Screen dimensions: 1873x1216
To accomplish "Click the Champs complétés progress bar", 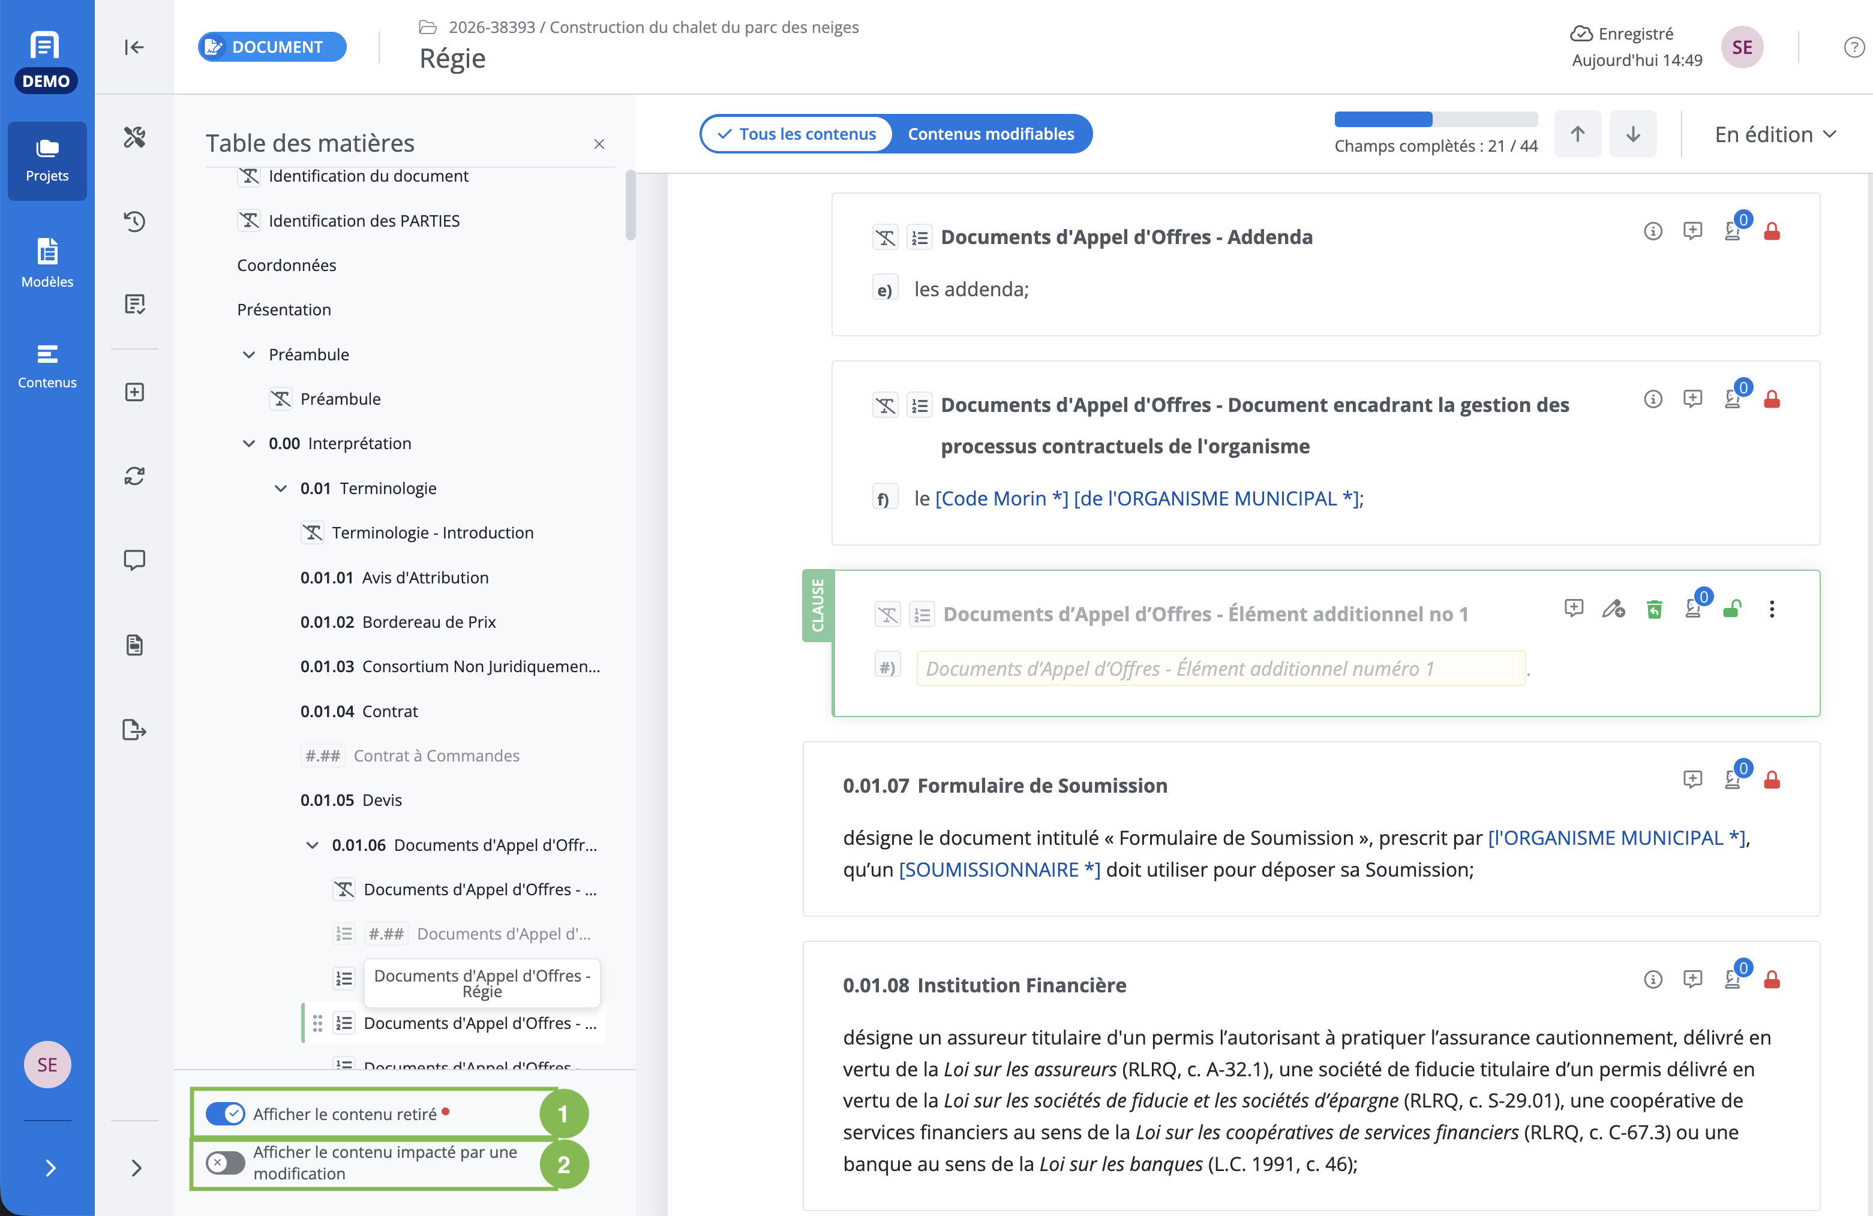I will 1436,119.
